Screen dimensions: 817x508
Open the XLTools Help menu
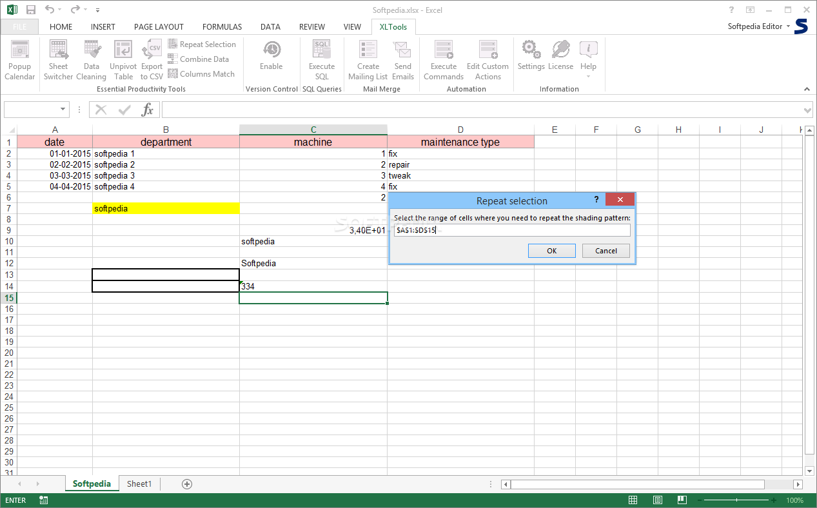(588, 60)
